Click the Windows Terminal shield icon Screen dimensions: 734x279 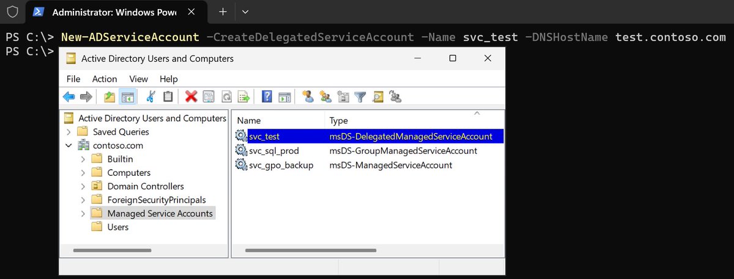[12, 12]
